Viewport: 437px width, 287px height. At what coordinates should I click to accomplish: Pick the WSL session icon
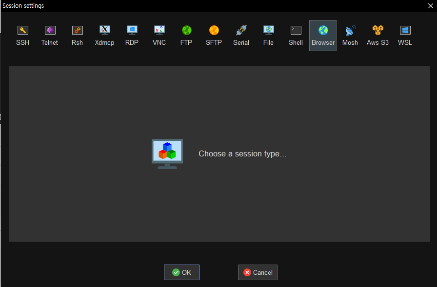(405, 36)
